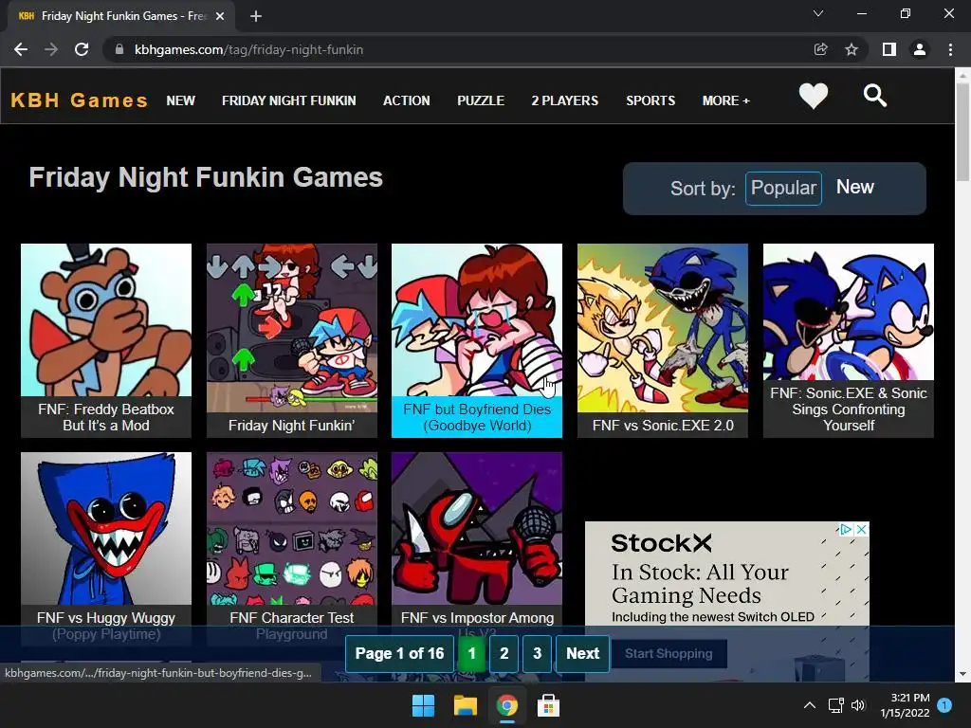
Task: Expand the MORE + navigation menu
Action: tap(725, 100)
